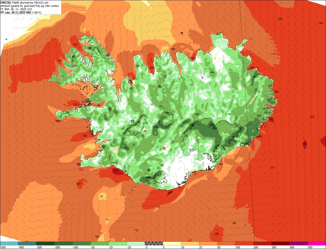Click the dark teal -400 to -300 legend swatch

27,243
